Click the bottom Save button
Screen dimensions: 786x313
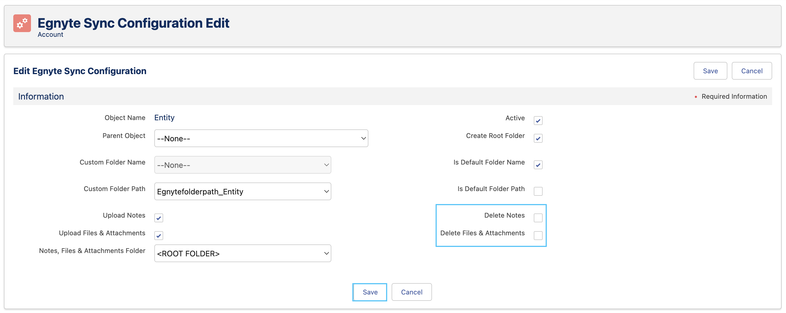(370, 292)
